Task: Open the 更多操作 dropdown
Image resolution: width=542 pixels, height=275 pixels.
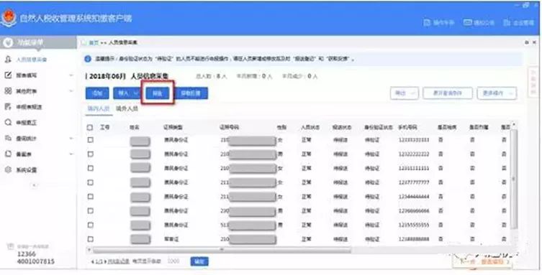Action: 497,93
